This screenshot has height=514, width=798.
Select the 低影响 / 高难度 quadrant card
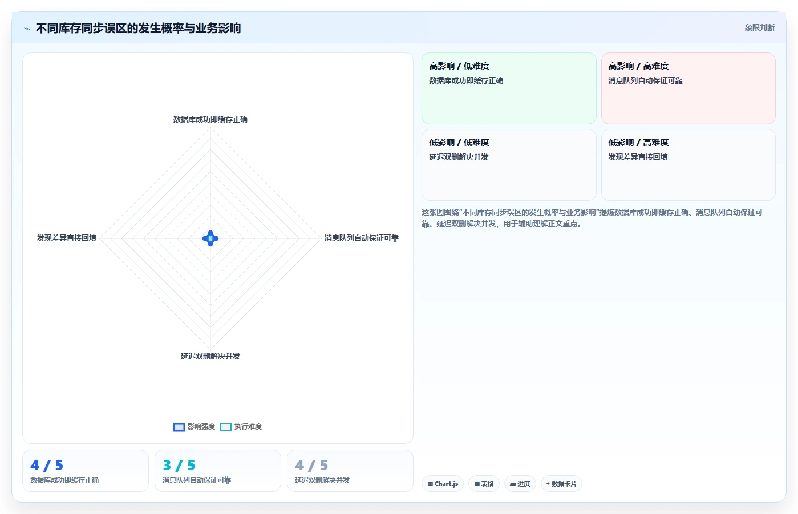688,165
